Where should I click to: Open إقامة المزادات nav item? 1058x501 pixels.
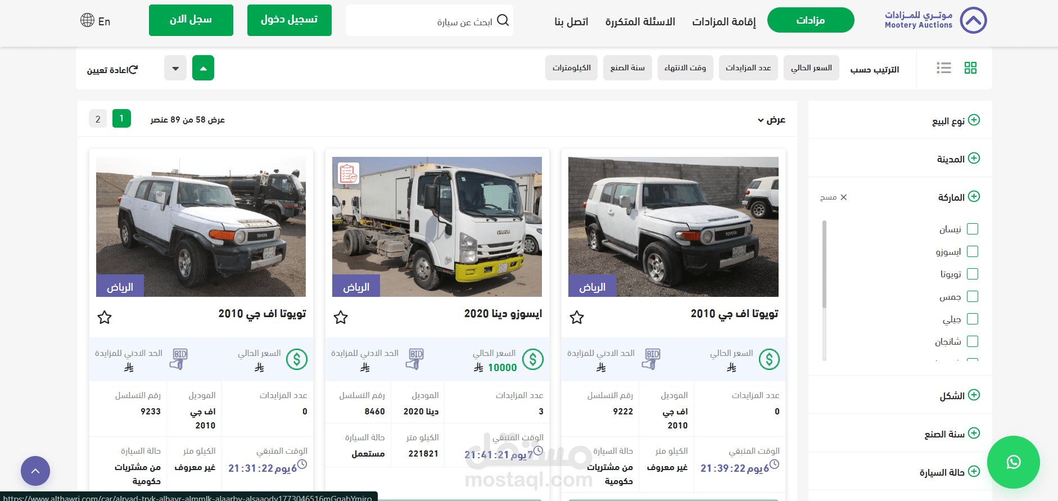pyautogui.click(x=724, y=21)
